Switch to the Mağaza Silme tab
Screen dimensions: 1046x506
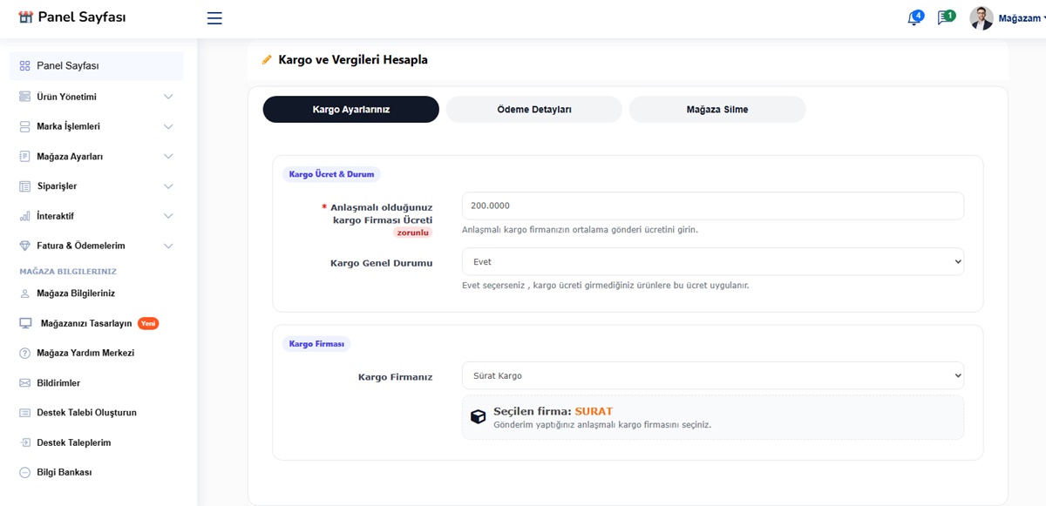click(717, 110)
